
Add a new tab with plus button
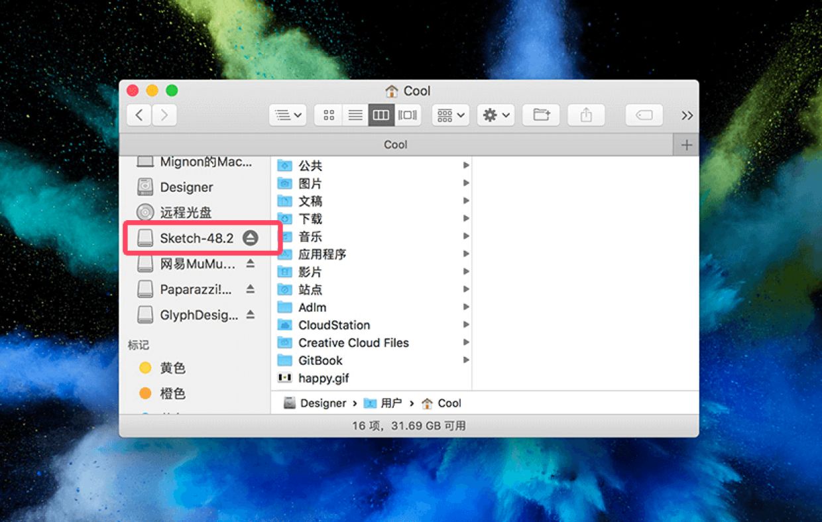(x=686, y=145)
